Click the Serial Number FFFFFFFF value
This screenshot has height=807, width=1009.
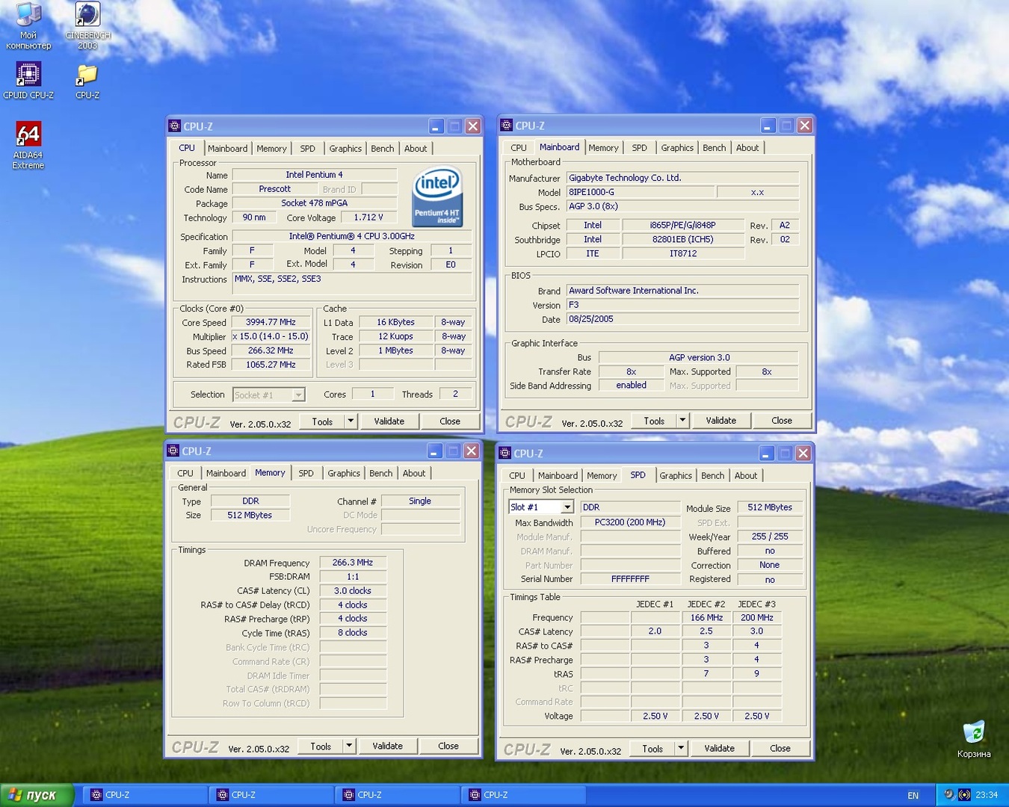coord(630,578)
